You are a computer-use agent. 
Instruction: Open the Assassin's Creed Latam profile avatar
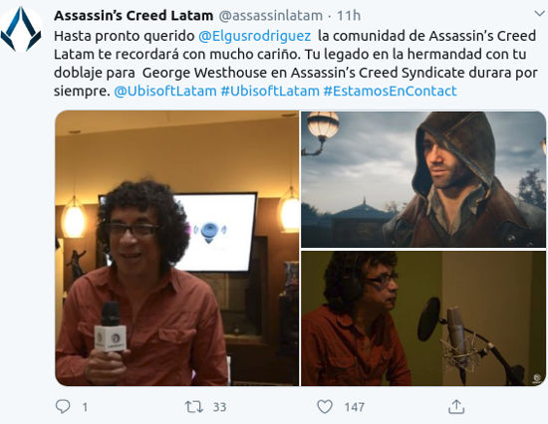point(22,29)
